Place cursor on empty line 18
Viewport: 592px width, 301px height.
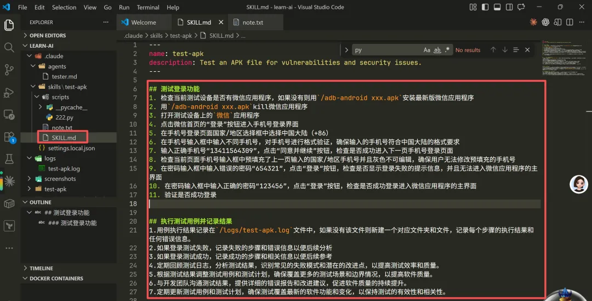pyautogui.click(x=345, y=203)
